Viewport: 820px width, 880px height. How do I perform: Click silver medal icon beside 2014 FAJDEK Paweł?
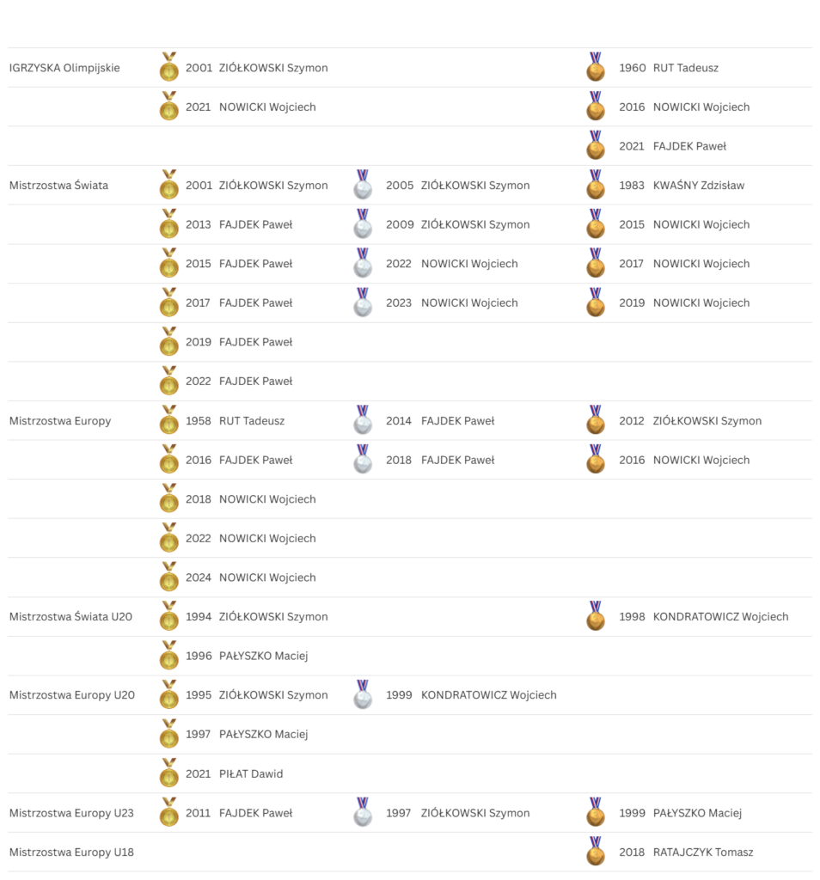(x=364, y=421)
